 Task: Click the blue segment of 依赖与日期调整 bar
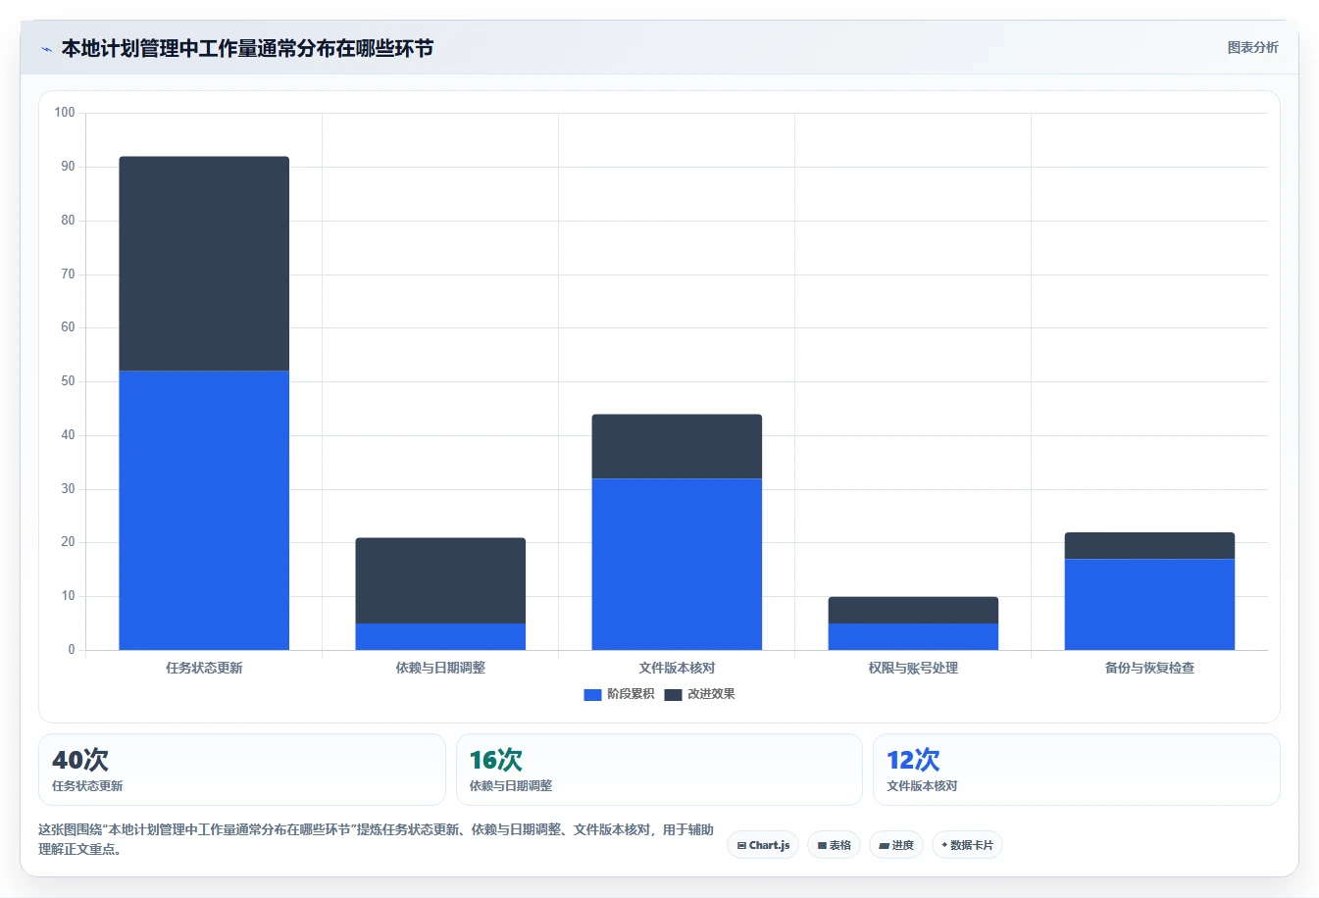tap(440, 636)
